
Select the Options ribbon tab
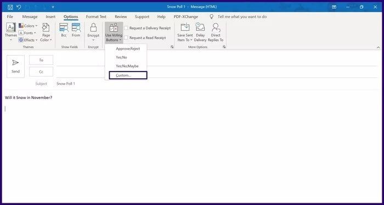[71, 16]
